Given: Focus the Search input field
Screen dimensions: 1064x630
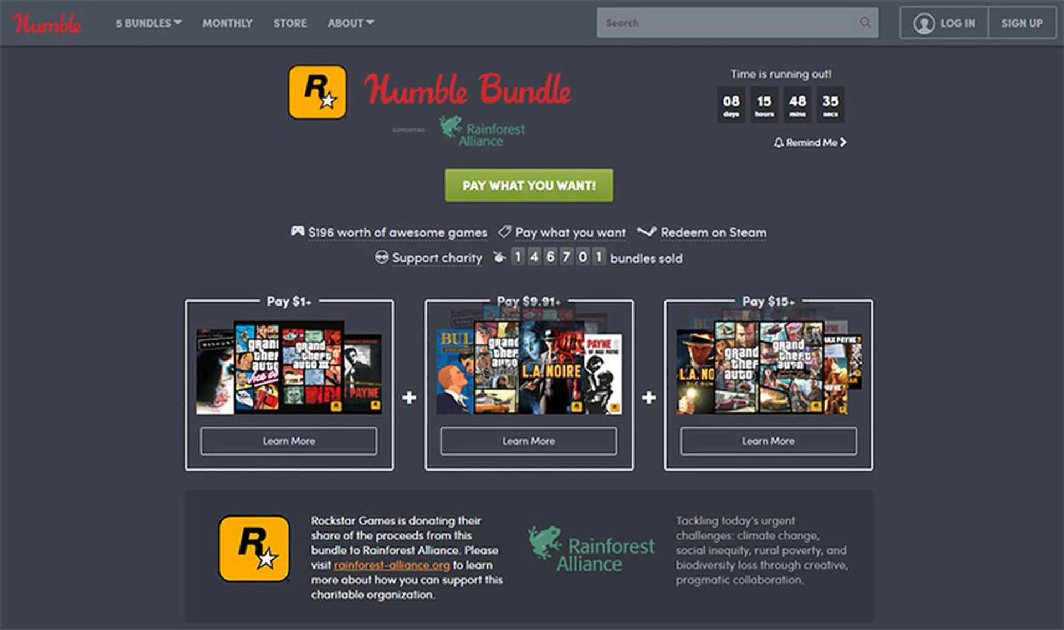Looking at the screenshot, I should (726, 23).
